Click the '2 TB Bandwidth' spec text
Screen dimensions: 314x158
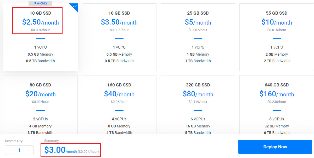[x=277, y=61]
